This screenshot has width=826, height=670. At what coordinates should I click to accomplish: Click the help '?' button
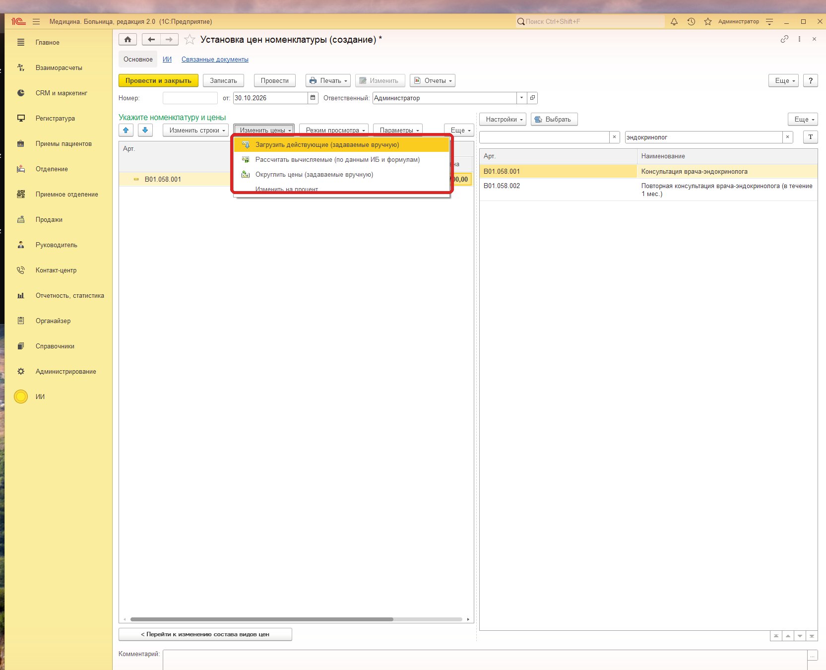tap(811, 80)
